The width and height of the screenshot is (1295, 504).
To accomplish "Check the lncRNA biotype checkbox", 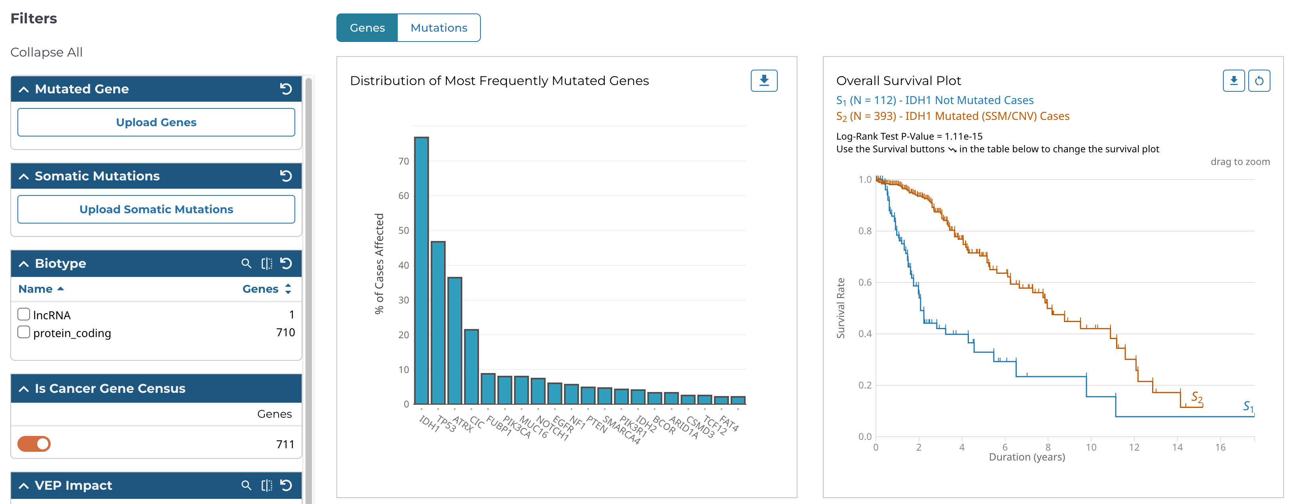I will [x=24, y=315].
